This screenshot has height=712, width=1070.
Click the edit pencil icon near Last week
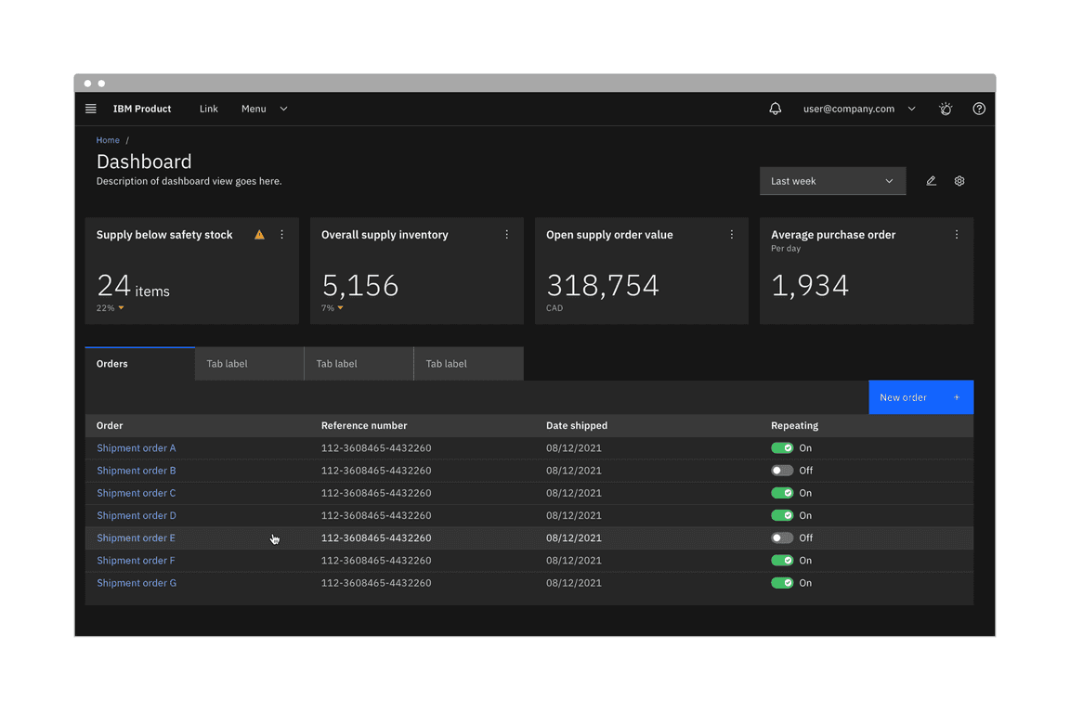pos(931,181)
